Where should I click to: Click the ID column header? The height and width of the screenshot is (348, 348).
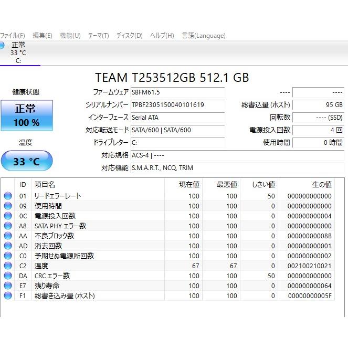(23, 184)
